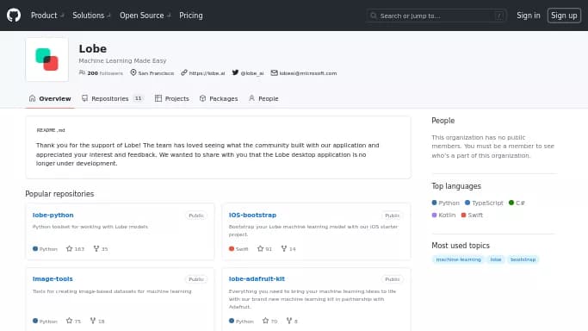
Task: Click the fork icon on lobe-adafruit-kit
Action: [289, 321]
